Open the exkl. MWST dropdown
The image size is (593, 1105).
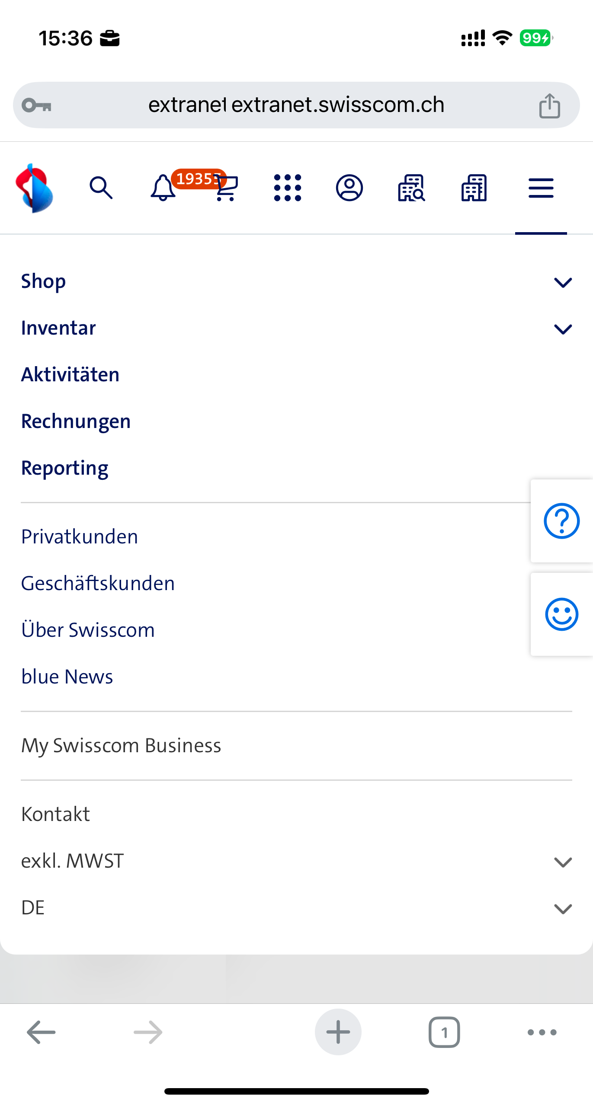(x=563, y=862)
